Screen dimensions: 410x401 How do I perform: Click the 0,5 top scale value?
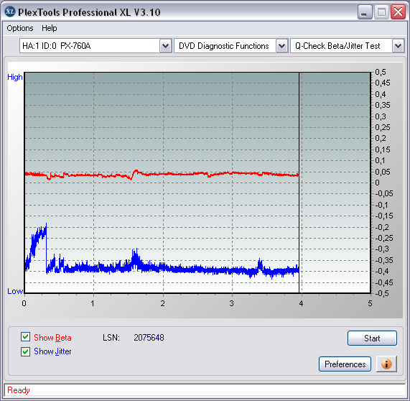tap(381, 72)
